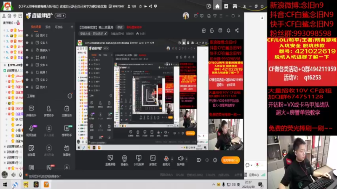Add 手机投屏 phone mirroring source

139,160
